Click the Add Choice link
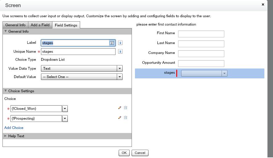The height and width of the screenshot is (158, 273). pos(14,128)
